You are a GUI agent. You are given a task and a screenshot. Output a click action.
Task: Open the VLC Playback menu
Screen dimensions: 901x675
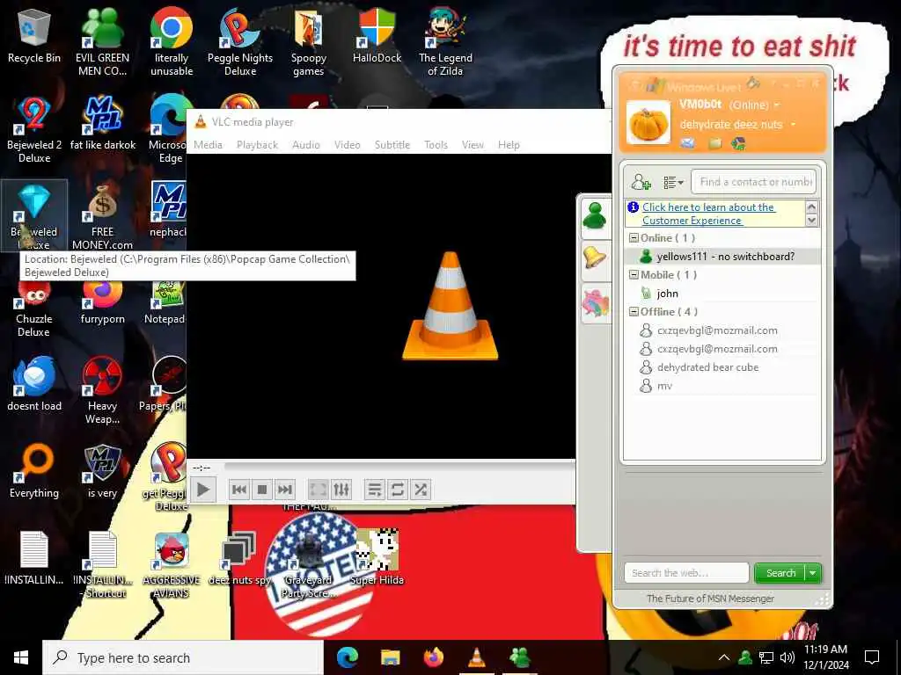(257, 145)
